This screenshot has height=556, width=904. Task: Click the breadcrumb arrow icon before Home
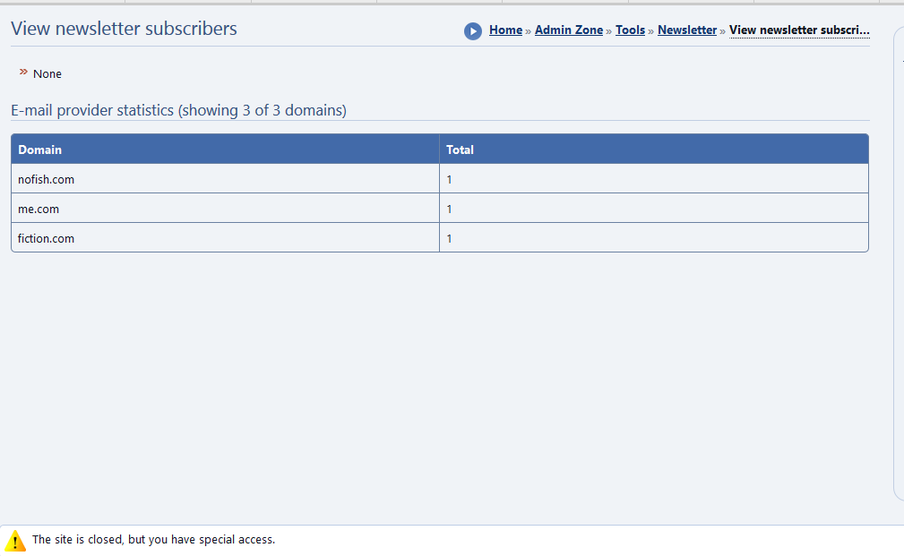tap(472, 31)
